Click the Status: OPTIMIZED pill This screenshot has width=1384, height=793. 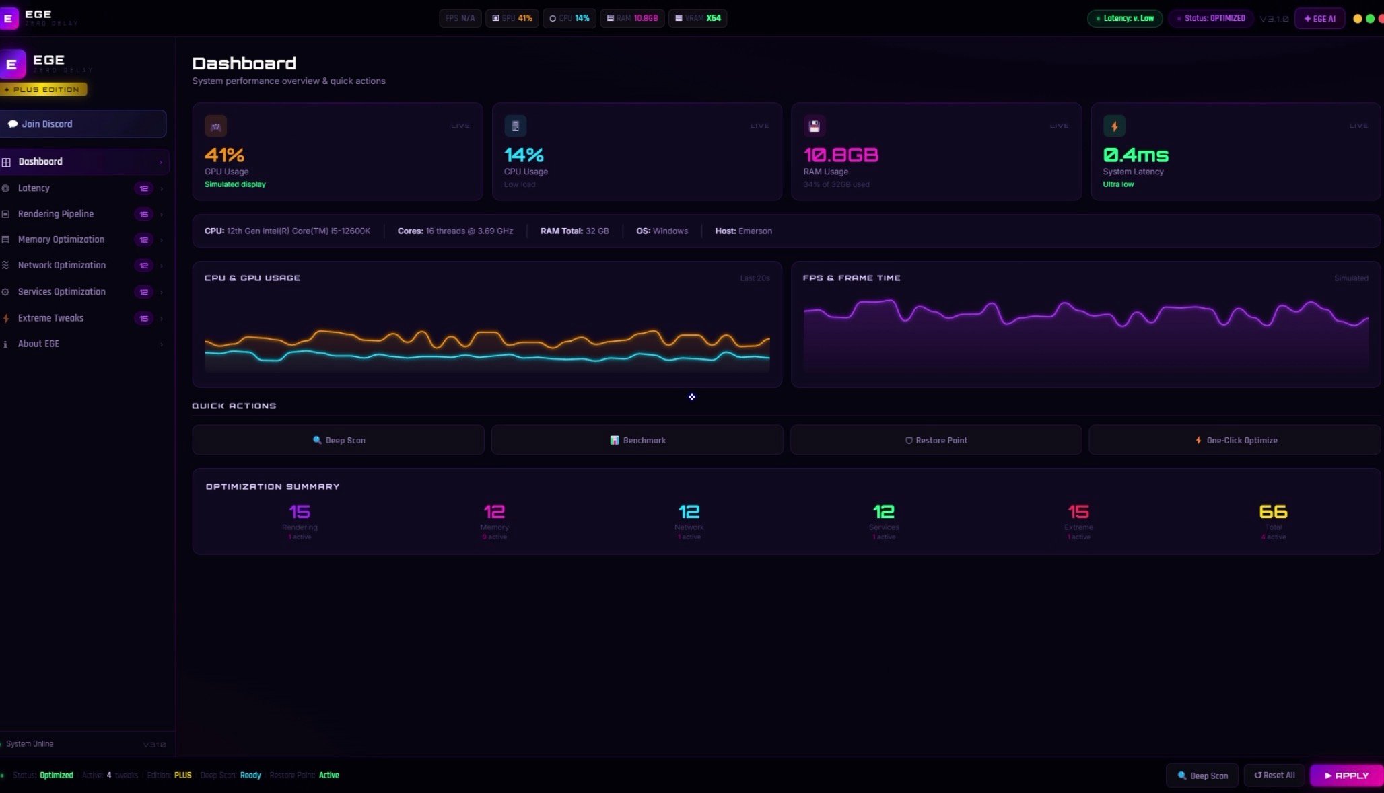[x=1210, y=18]
